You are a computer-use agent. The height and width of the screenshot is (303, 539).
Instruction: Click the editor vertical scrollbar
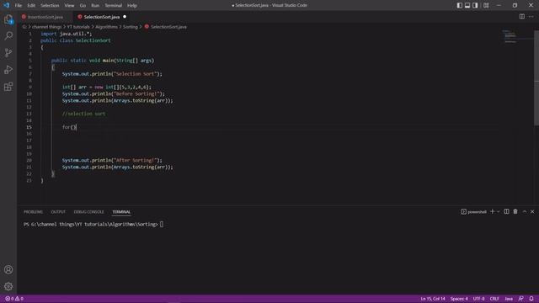(536, 78)
